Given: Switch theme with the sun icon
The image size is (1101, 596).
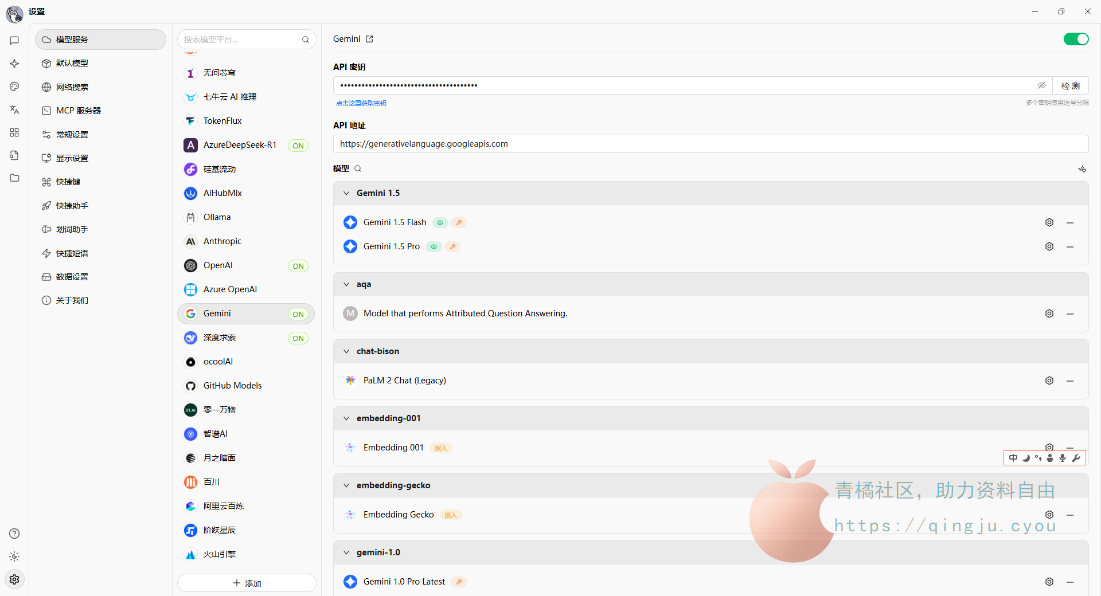Looking at the screenshot, I should [x=14, y=556].
